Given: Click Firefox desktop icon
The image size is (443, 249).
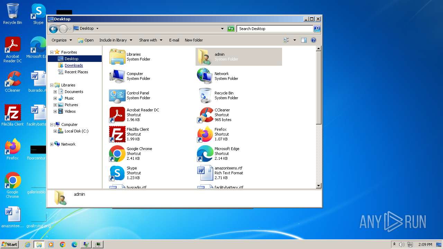Looking at the screenshot, I should tap(12, 147).
